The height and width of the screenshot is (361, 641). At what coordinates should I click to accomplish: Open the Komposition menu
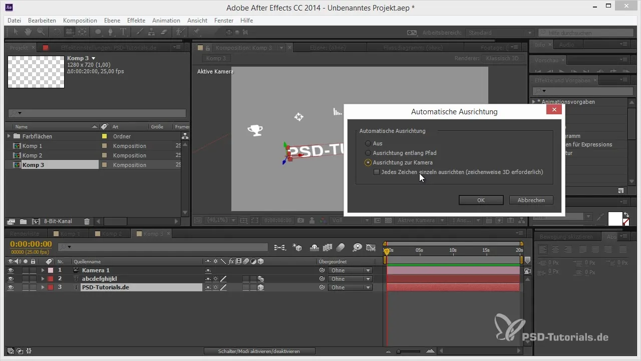click(80, 21)
